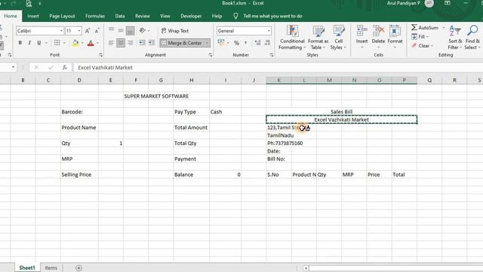
Task: Open Find & Select menu
Action: click(472, 38)
